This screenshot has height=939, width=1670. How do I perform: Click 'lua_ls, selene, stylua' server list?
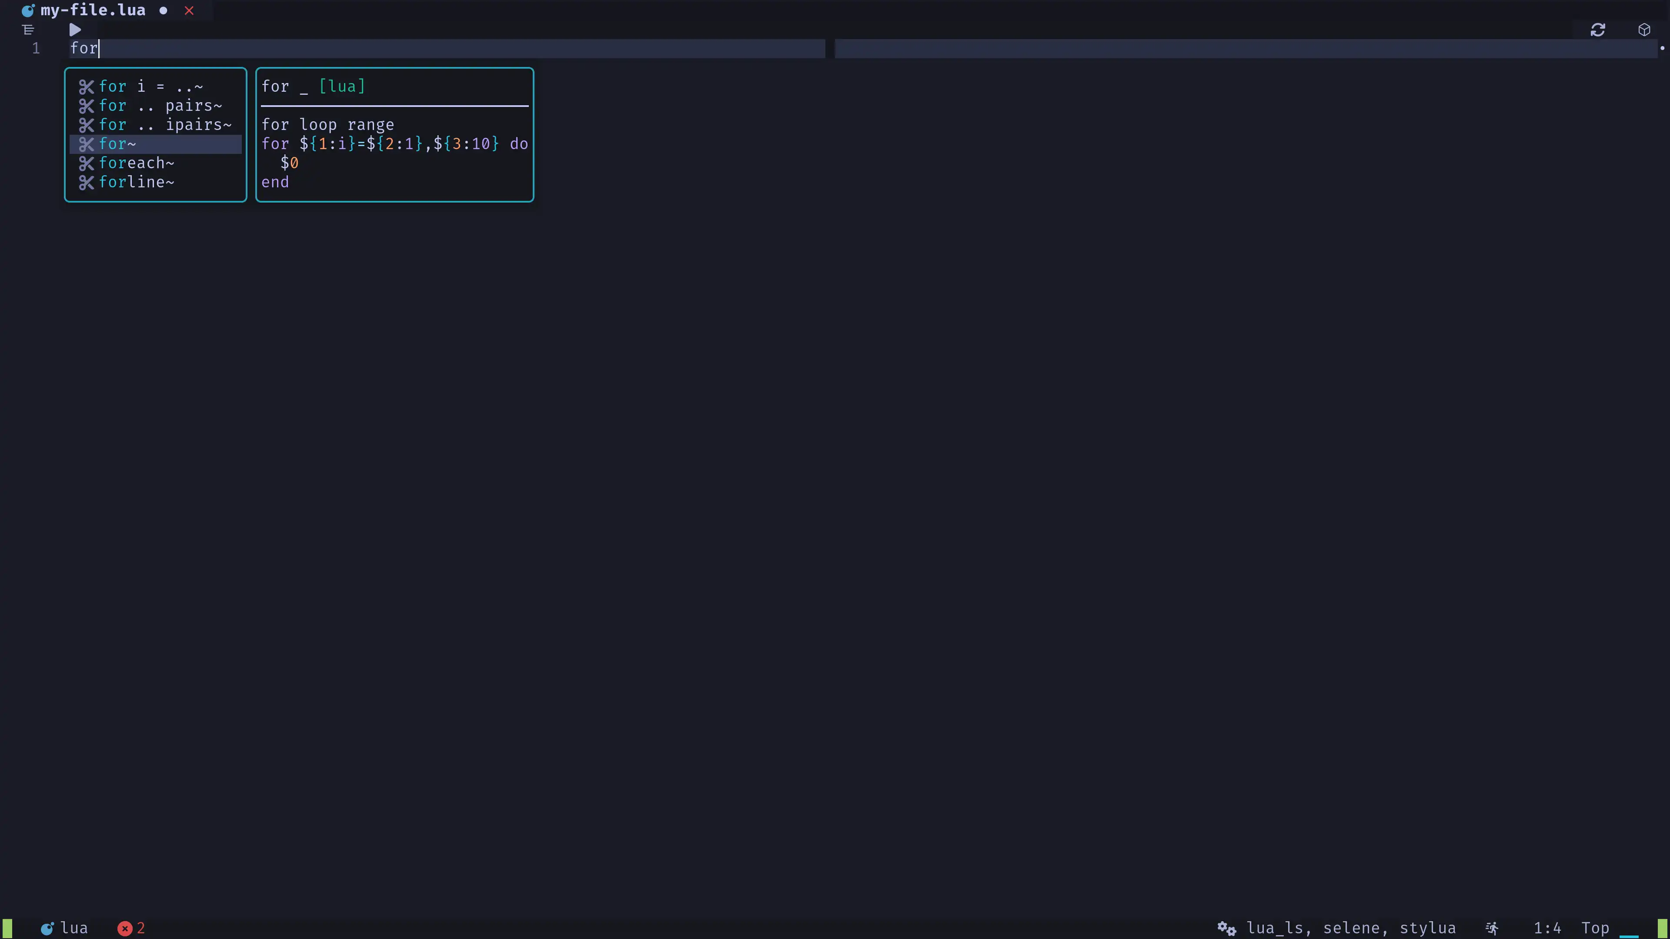click(1351, 928)
